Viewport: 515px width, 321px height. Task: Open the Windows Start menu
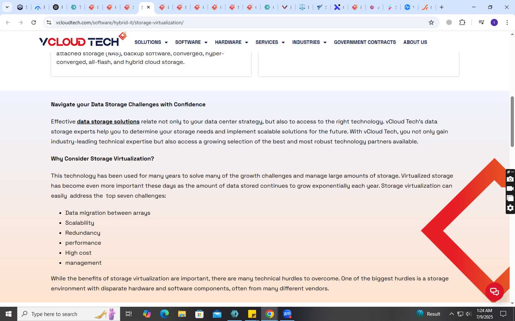(9, 314)
